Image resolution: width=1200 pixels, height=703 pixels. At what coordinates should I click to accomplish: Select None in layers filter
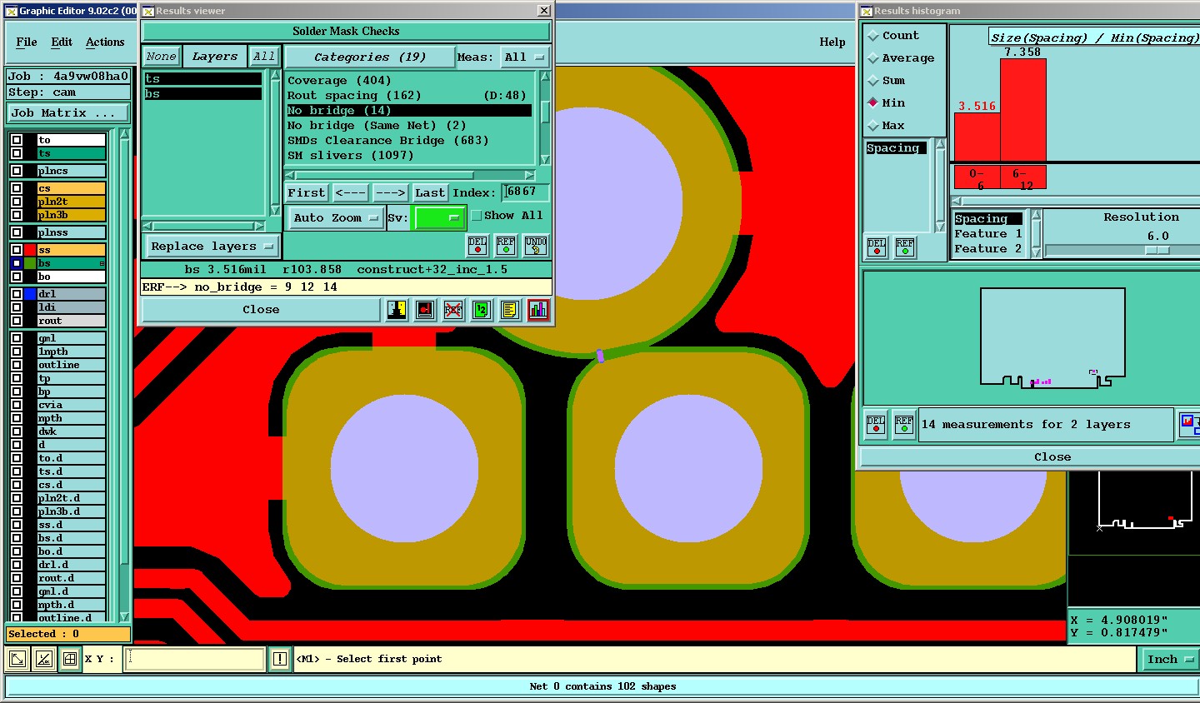tap(161, 57)
